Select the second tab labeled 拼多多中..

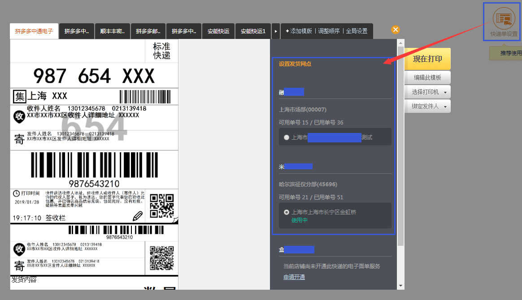click(184, 31)
